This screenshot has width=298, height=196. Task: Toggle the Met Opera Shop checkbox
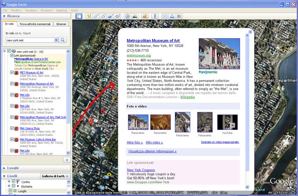coord(12,128)
